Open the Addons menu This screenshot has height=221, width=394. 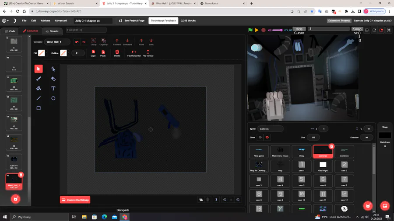[46, 21]
